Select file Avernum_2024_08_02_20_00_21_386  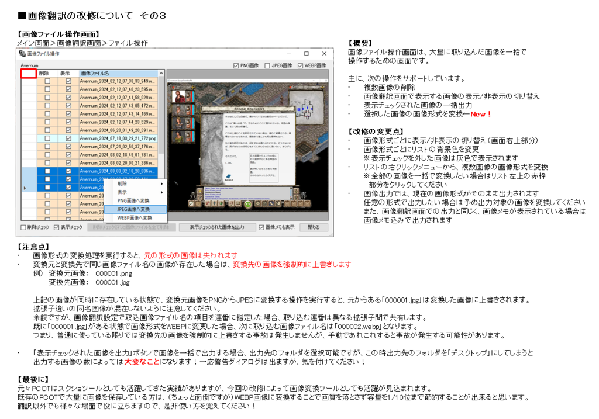[118, 163]
